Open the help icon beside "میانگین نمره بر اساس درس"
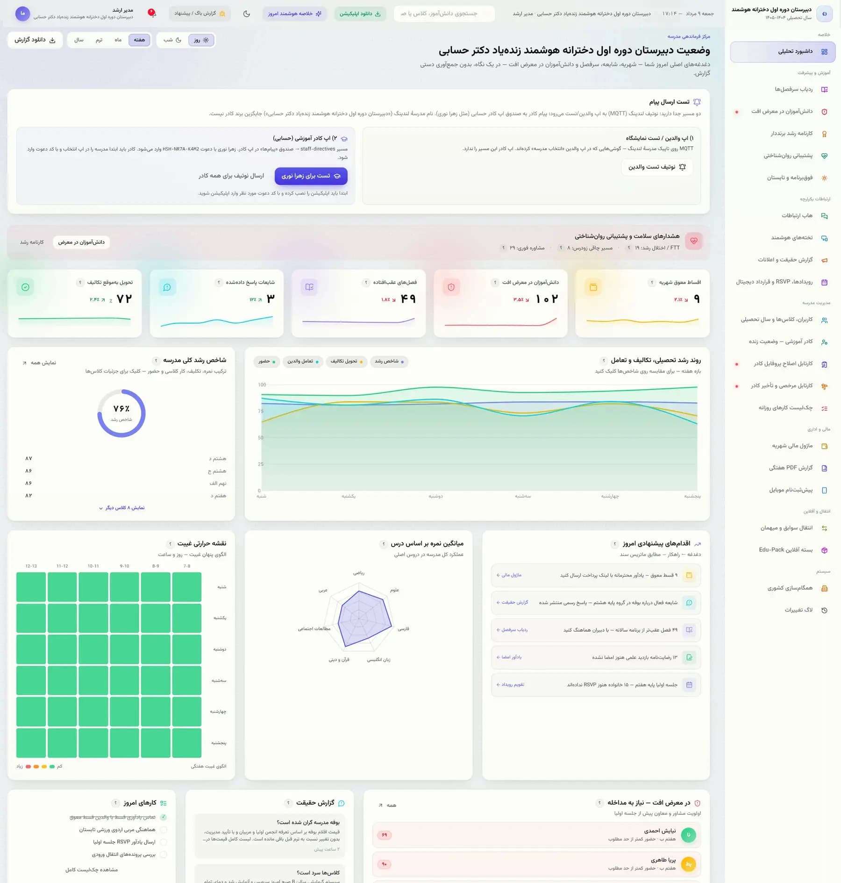Image resolution: width=841 pixels, height=883 pixels. [384, 544]
